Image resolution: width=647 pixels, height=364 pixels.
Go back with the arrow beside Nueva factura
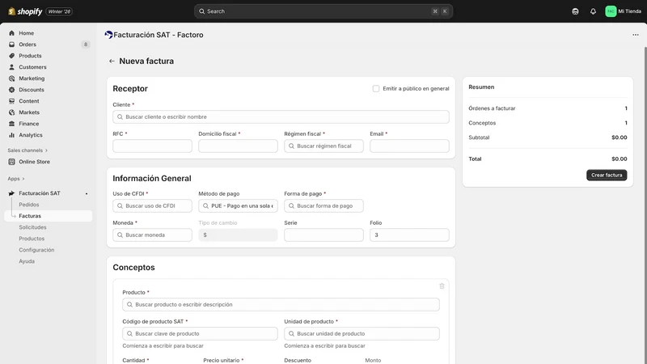point(112,61)
